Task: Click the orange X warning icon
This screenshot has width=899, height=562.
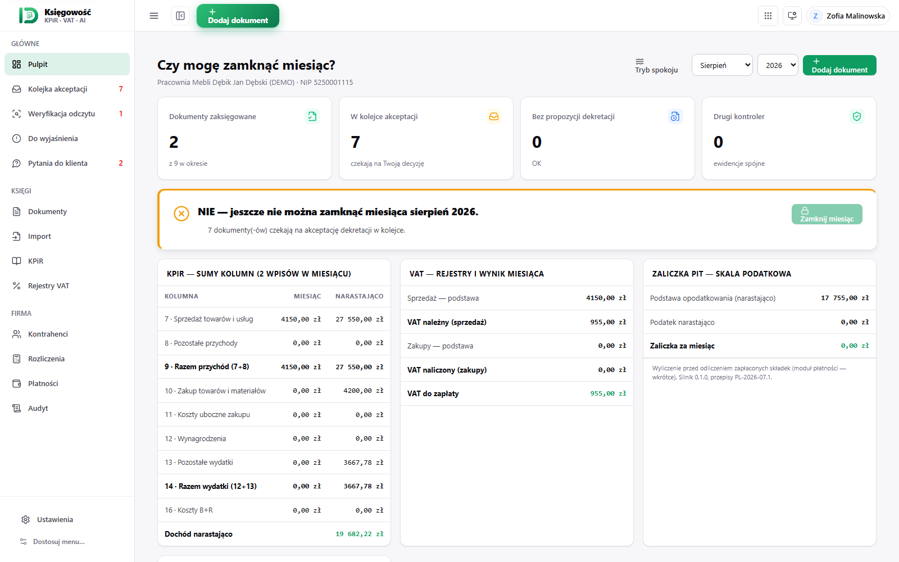Action: pyautogui.click(x=181, y=214)
